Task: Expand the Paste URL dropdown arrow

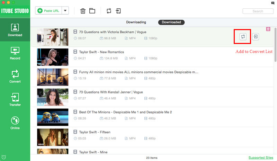Action: (x=65, y=11)
